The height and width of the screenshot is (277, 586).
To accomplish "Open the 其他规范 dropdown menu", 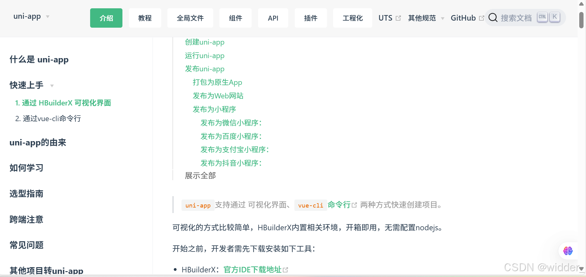I will (x=426, y=18).
